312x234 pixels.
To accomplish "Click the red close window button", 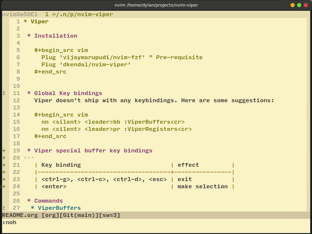I will point(306,5).
